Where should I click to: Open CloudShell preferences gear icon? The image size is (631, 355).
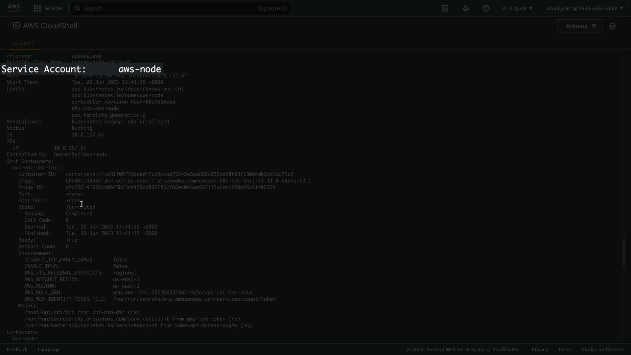click(613, 26)
